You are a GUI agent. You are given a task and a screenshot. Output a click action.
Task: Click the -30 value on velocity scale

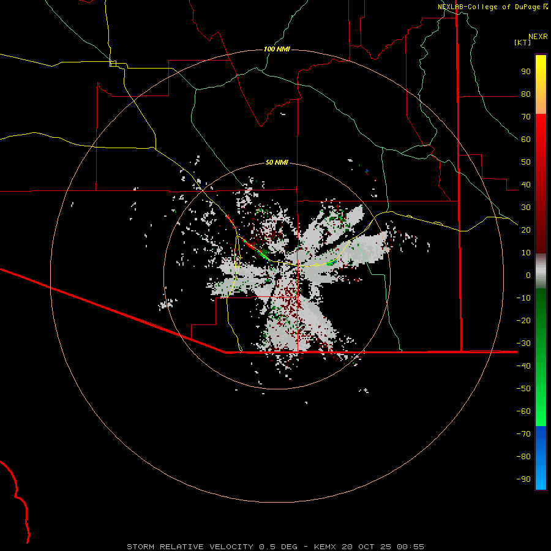pyautogui.click(x=523, y=343)
